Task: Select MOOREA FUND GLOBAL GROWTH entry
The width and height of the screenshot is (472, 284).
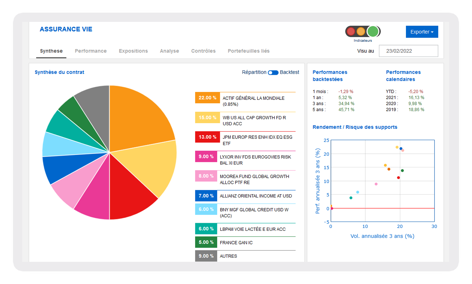Action: (254, 179)
